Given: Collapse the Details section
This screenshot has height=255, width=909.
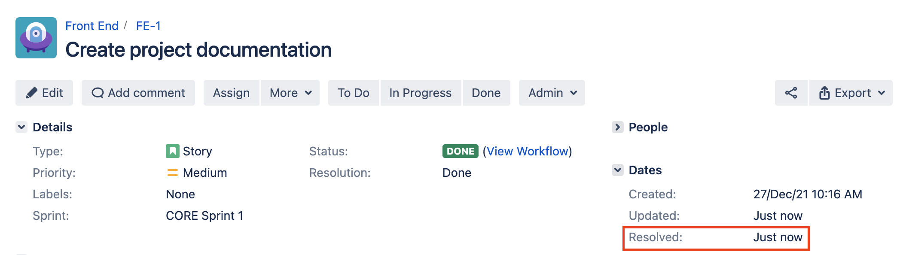Looking at the screenshot, I should click(21, 127).
